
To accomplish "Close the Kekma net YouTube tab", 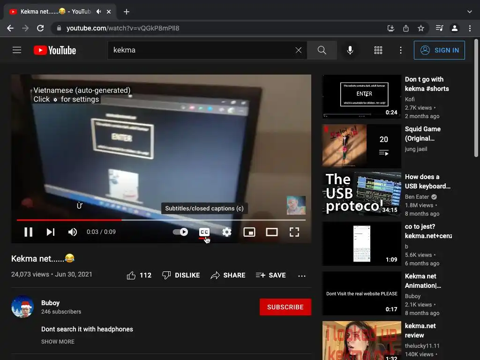I will pyautogui.click(x=109, y=12).
